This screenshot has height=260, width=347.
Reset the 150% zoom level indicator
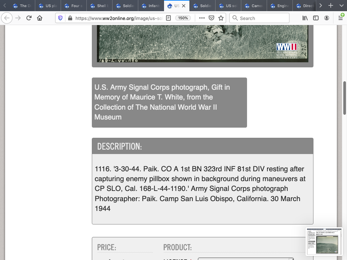(183, 18)
